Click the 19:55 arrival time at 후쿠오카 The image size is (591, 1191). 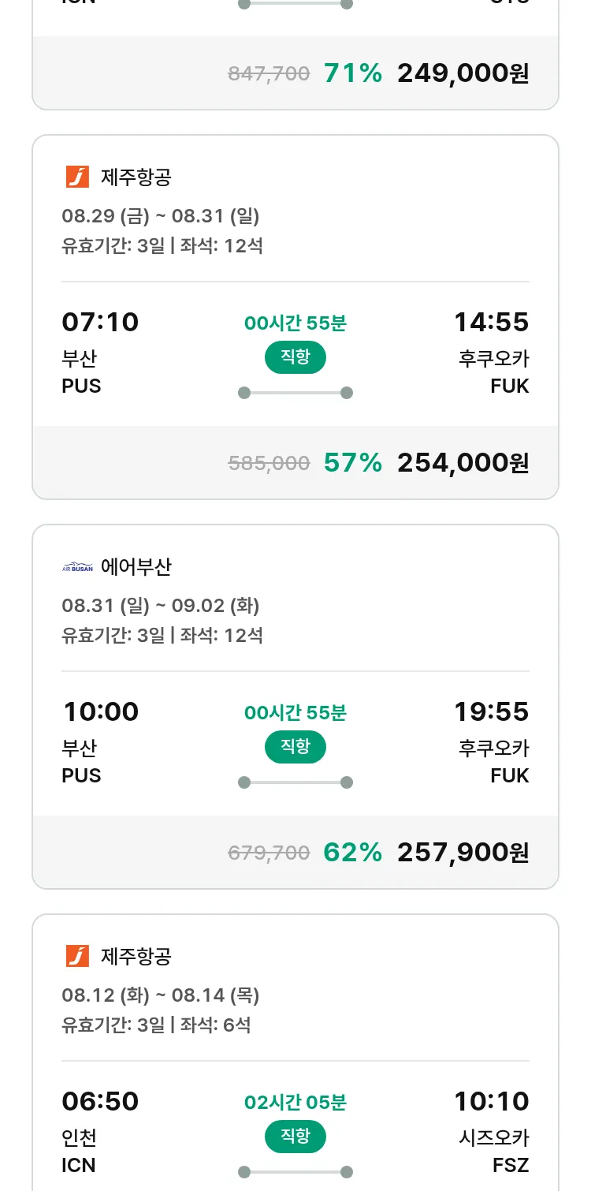[491, 712]
